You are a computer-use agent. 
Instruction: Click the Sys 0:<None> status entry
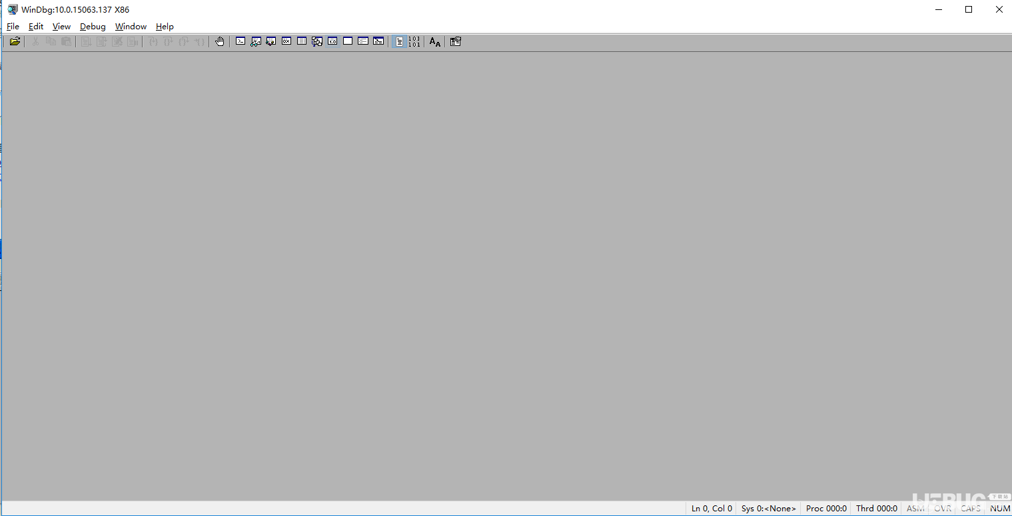[768, 509]
